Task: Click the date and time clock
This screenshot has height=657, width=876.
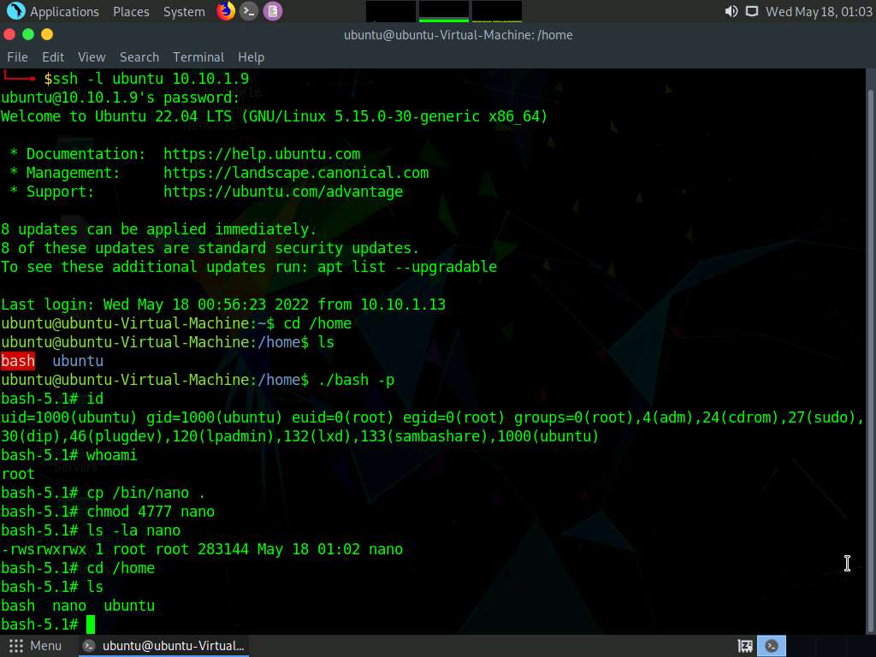Action: point(819,11)
